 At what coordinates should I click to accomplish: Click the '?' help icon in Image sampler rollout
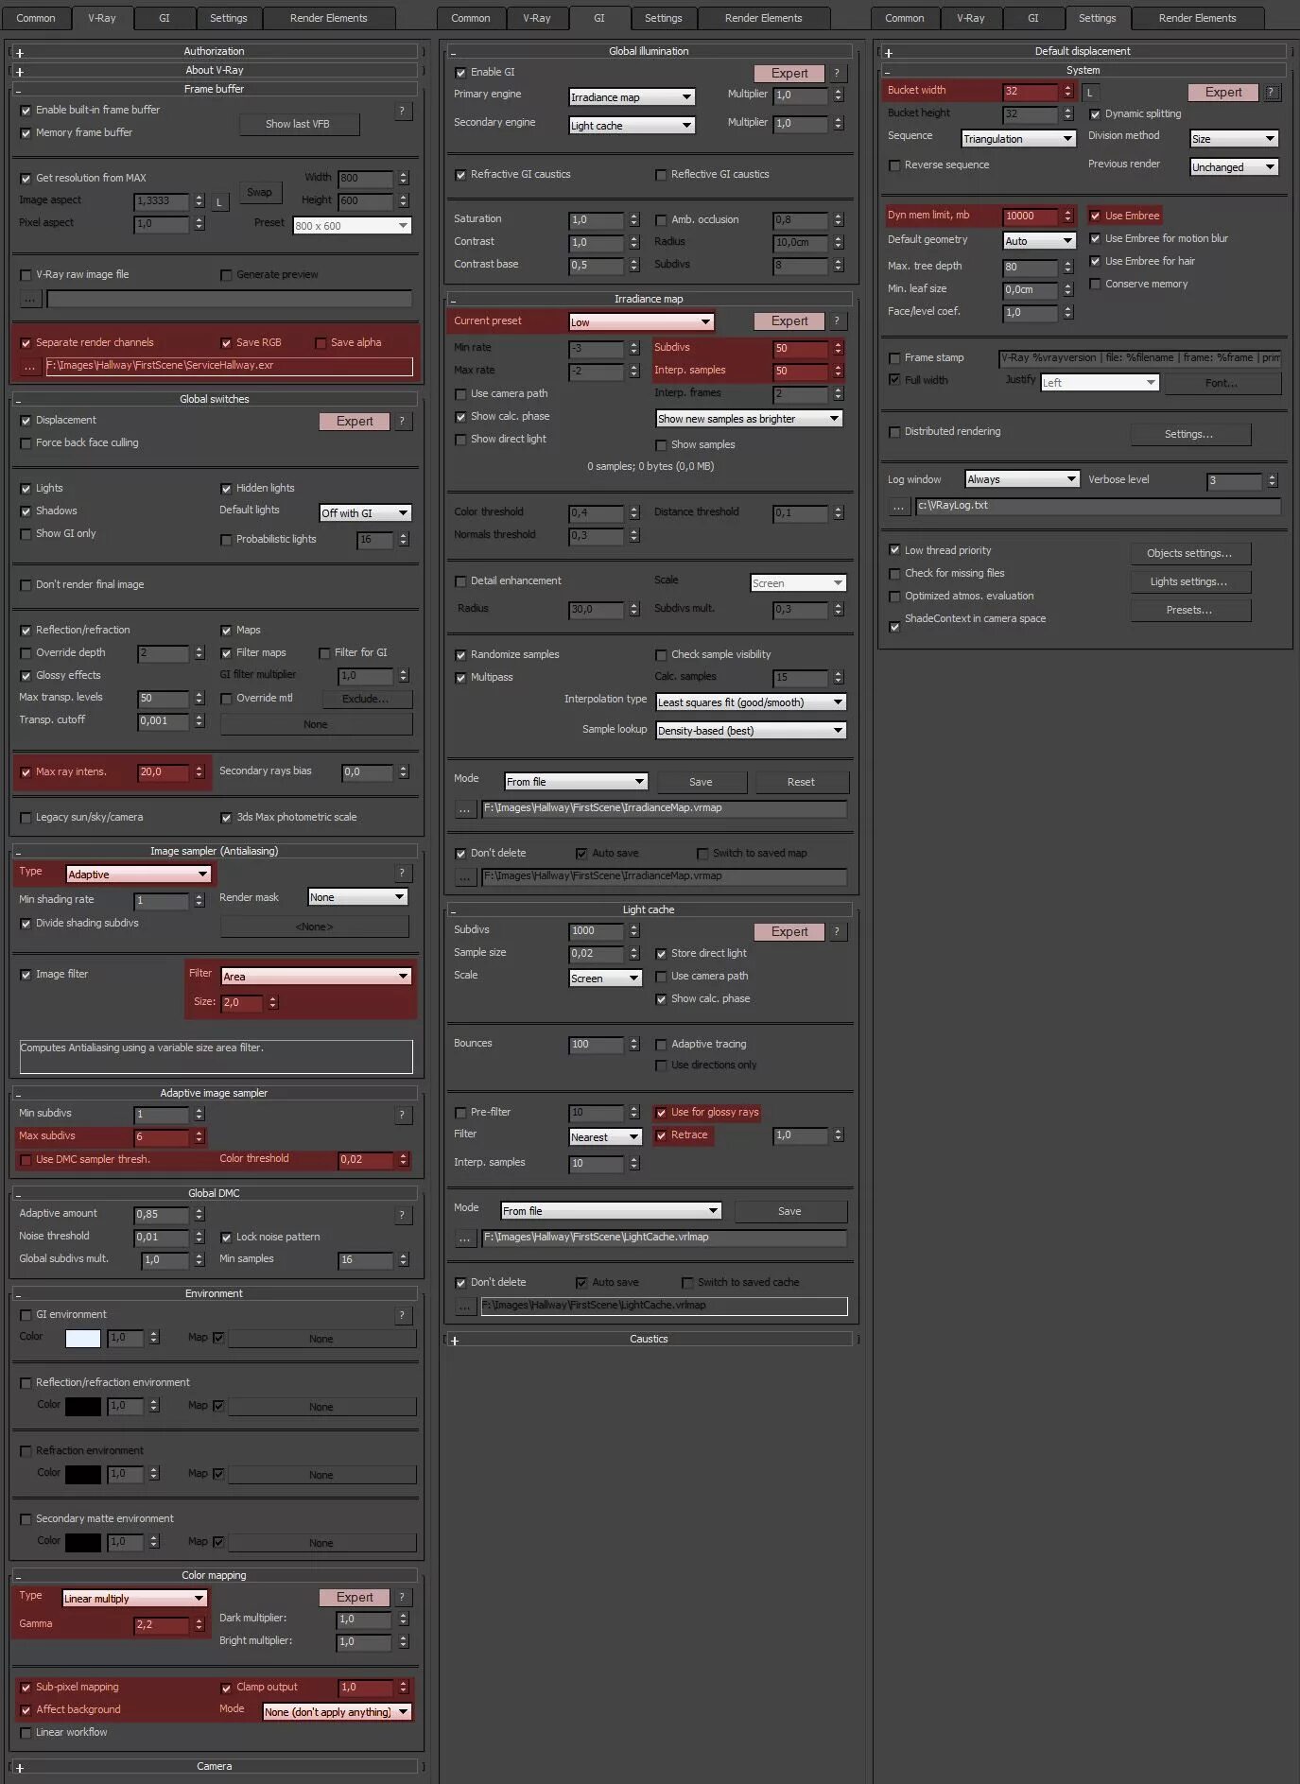[x=402, y=873]
